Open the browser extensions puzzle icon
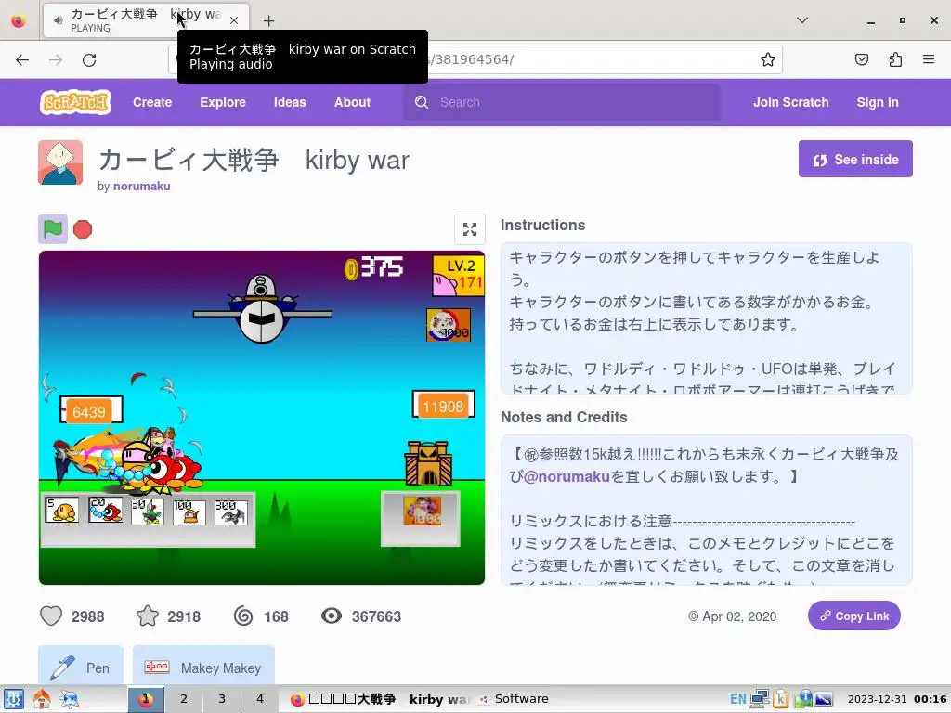The width and height of the screenshot is (951, 713). click(x=895, y=59)
